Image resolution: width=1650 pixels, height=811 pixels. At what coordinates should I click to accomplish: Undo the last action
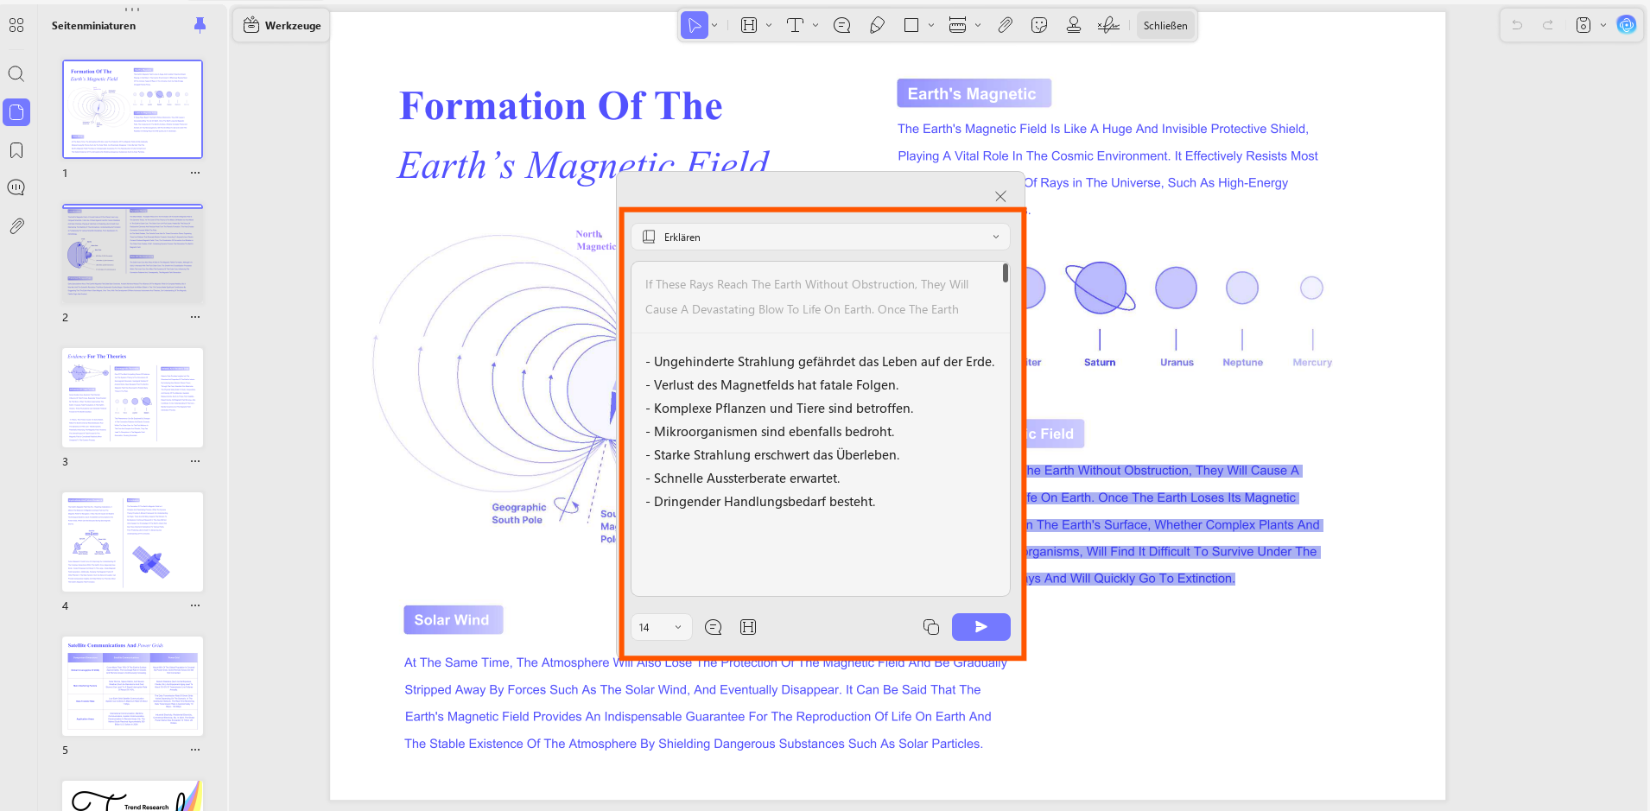tap(1517, 26)
